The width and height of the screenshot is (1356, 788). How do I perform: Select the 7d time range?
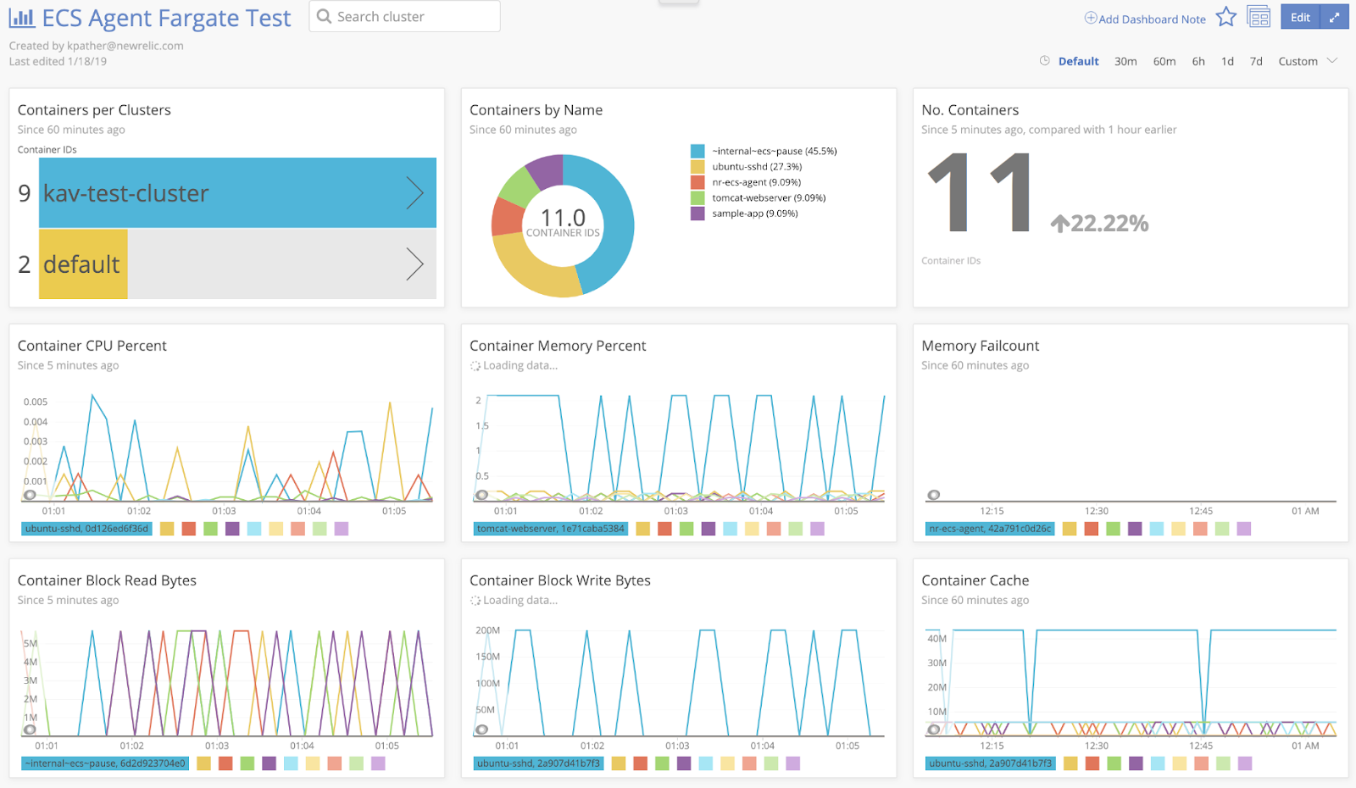coord(1256,61)
